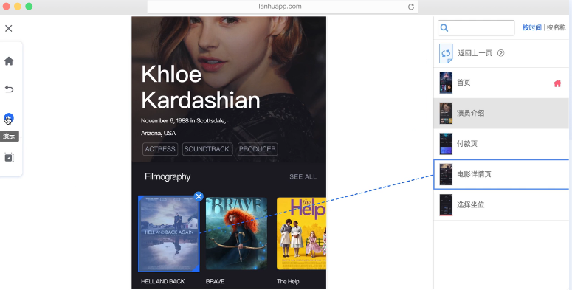Viewport: 572px width, 290px height.
Task: Click in the page search field
Action: [x=476, y=28]
